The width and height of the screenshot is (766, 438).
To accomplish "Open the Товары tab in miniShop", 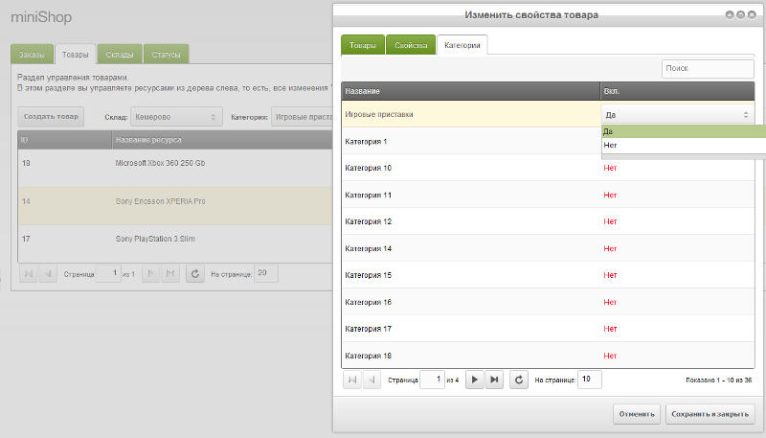I will [x=76, y=55].
